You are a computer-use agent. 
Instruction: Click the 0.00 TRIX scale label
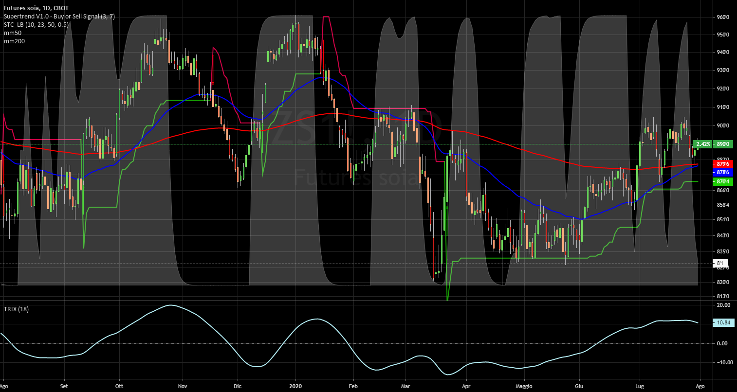[x=722, y=343]
